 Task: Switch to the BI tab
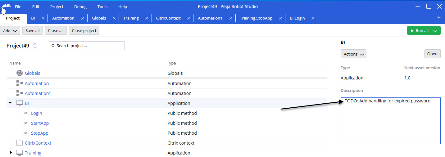(33, 18)
